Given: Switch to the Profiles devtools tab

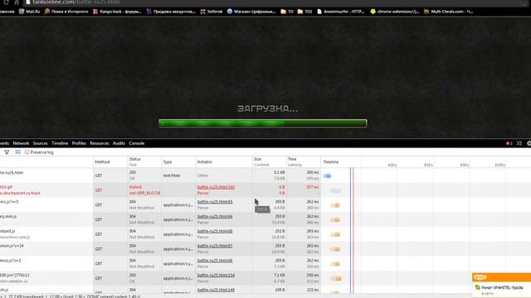Looking at the screenshot, I should point(79,143).
